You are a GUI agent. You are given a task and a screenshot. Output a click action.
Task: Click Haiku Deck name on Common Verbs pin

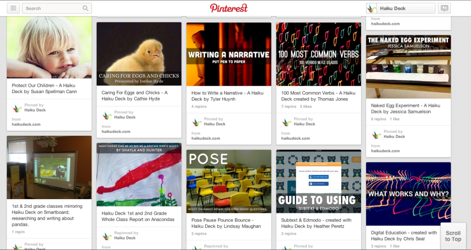coord(304,124)
